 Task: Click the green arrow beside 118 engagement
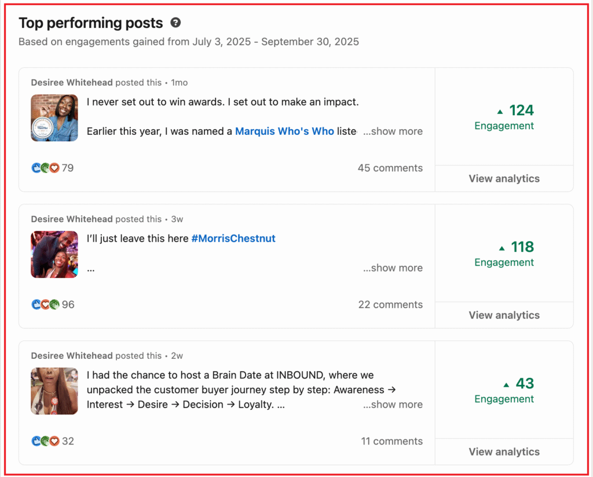tap(502, 248)
